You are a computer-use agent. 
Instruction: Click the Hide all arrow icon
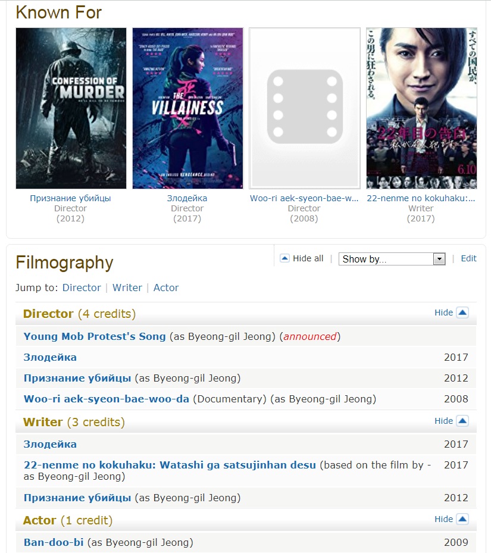[x=284, y=258]
